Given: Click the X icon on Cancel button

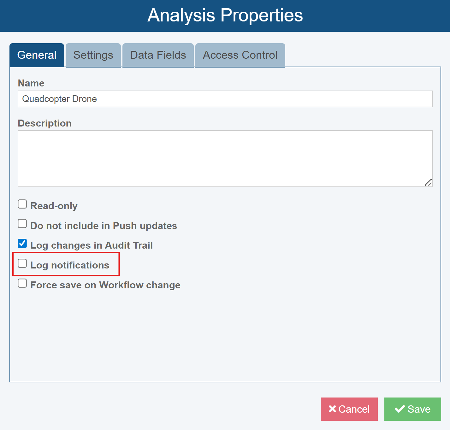Looking at the screenshot, I should pos(332,409).
